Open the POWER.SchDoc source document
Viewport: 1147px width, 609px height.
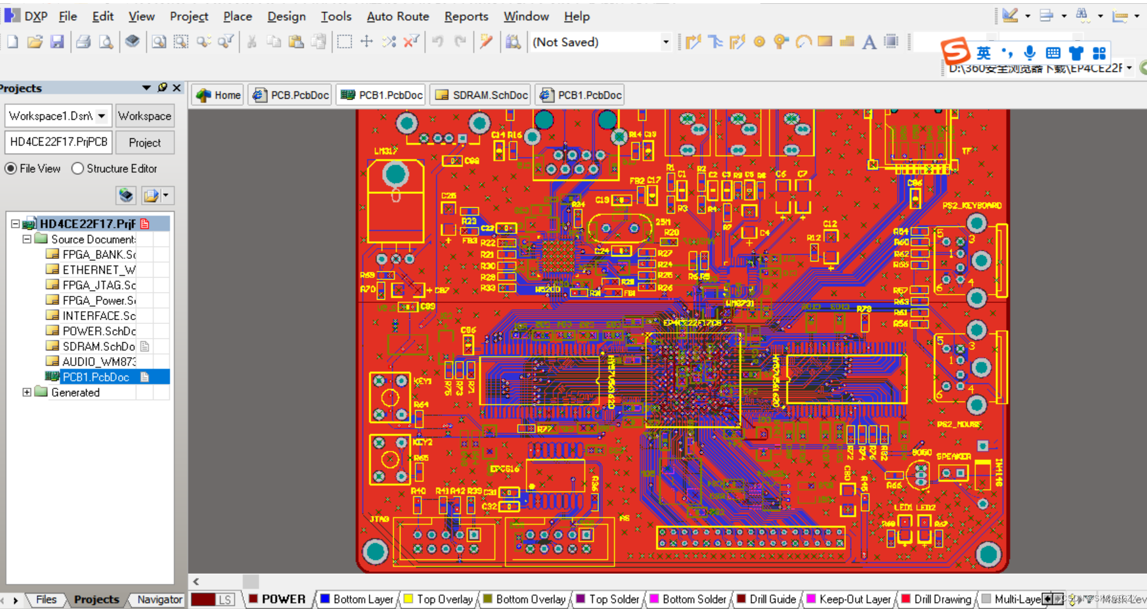tap(97, 330)
